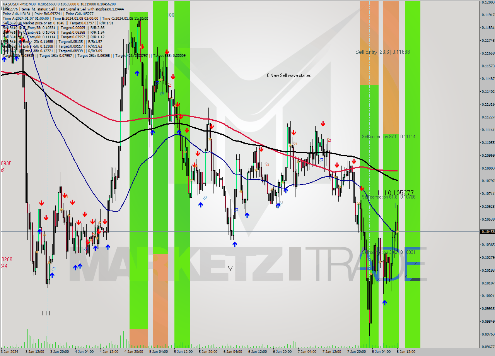The height and width of the screenshot is (356, 495).
Task: Click the dashed vertical line at 6 Jan 12:00
Action: [x=255, y=174]
